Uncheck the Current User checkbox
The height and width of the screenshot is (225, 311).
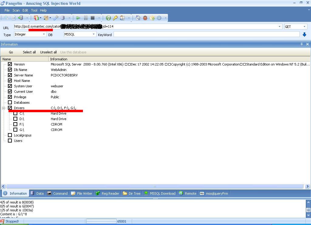pyautogui.click(x=10, y=91)
